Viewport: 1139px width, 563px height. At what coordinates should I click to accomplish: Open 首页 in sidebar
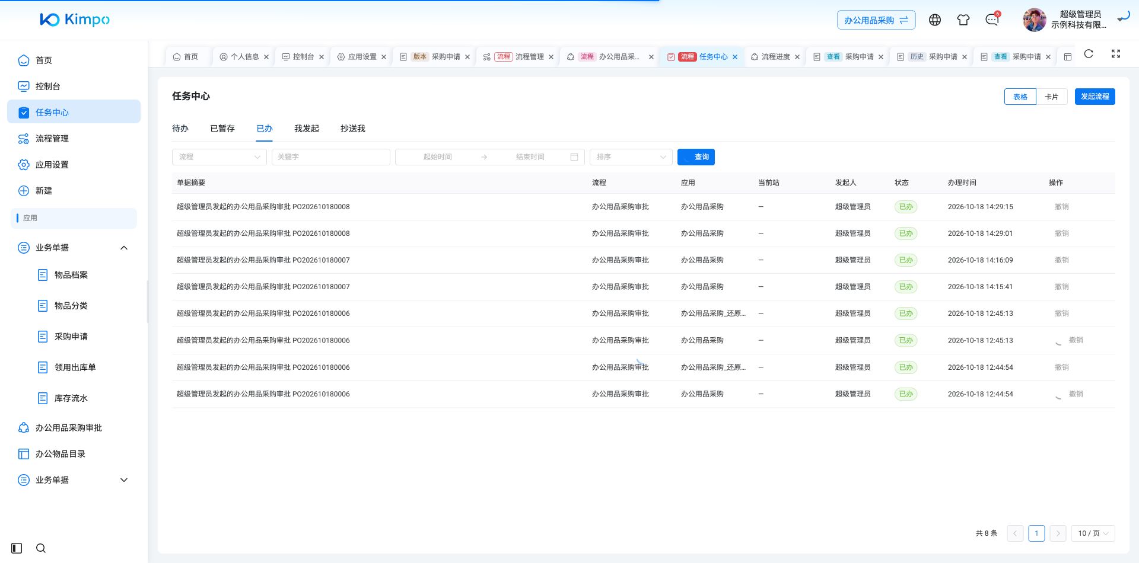click(74, 60)
